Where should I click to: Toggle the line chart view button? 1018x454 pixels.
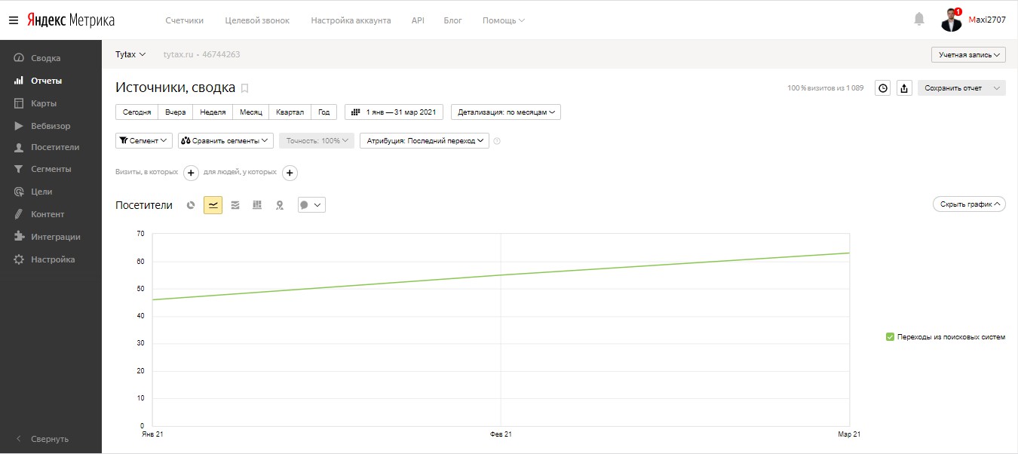(x=213, y=205)
